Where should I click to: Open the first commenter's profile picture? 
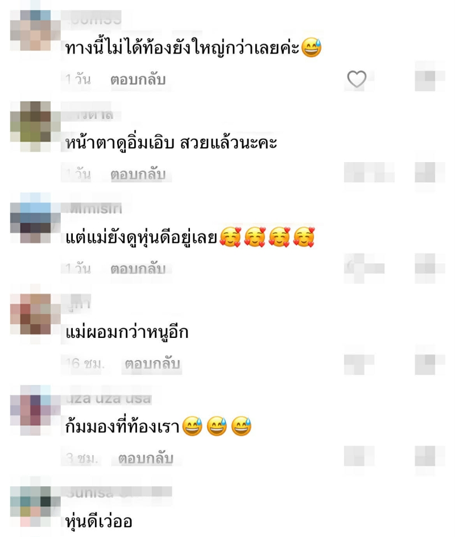click(35, 30)
